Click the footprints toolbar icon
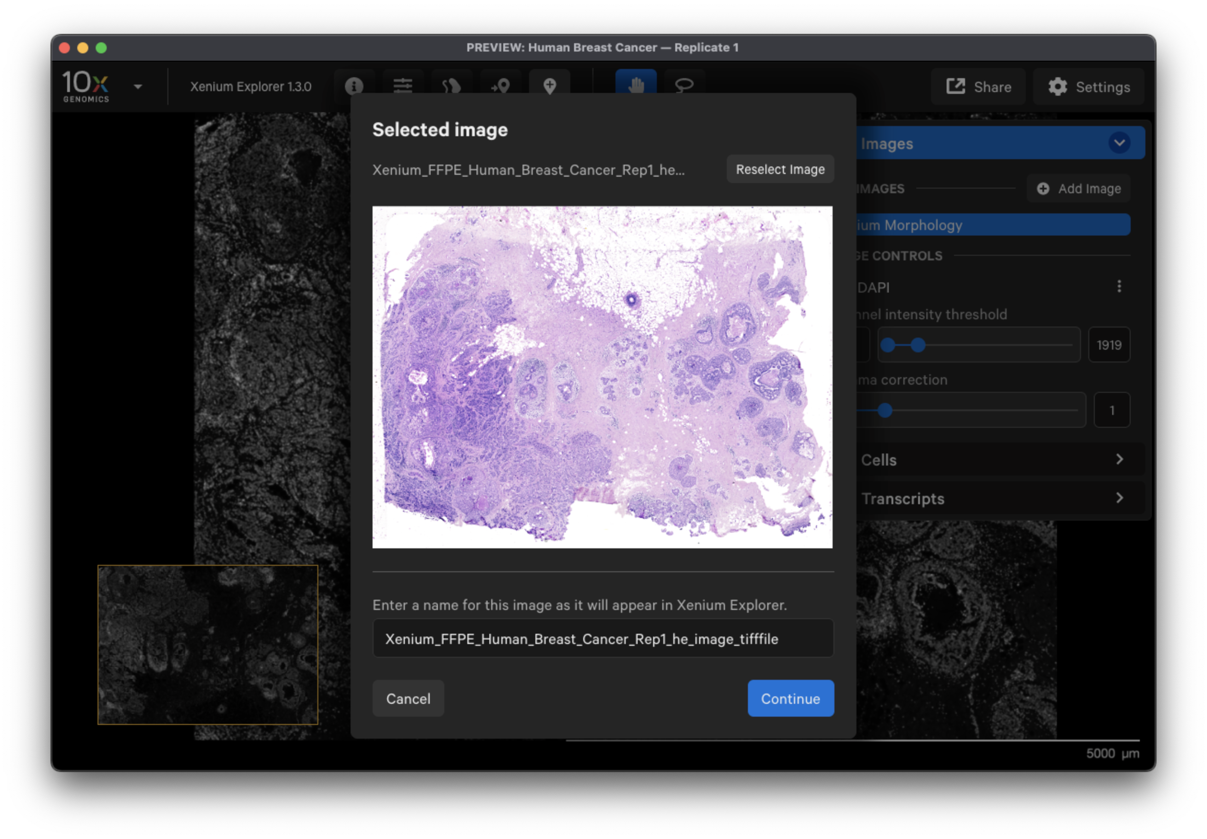This screenshot has width=1207, height=839. point(452,85)
